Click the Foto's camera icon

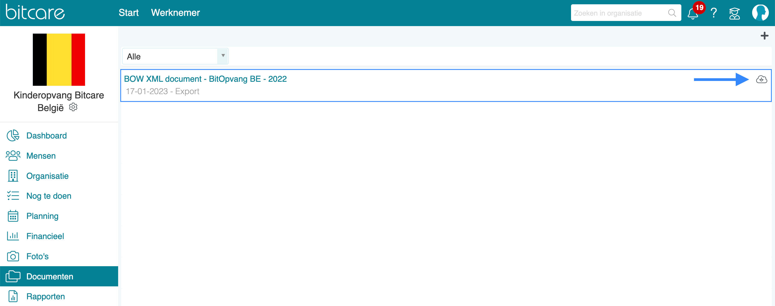13,256
